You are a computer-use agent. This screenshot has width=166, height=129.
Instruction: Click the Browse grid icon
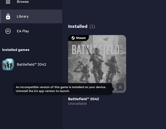[x=8, y=2]
